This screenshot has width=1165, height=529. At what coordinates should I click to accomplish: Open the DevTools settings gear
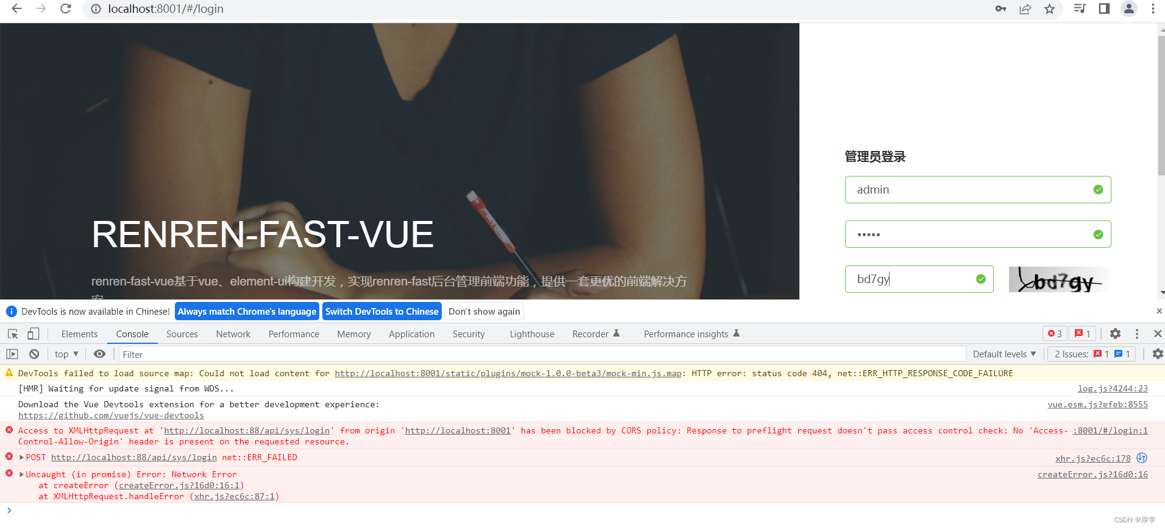tap(1115, 334)
